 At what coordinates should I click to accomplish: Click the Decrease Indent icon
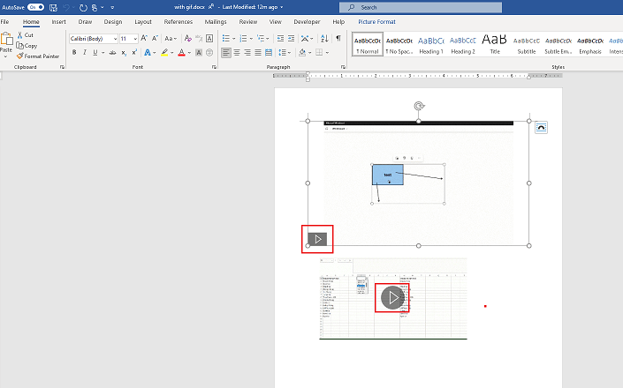(280, 39)
